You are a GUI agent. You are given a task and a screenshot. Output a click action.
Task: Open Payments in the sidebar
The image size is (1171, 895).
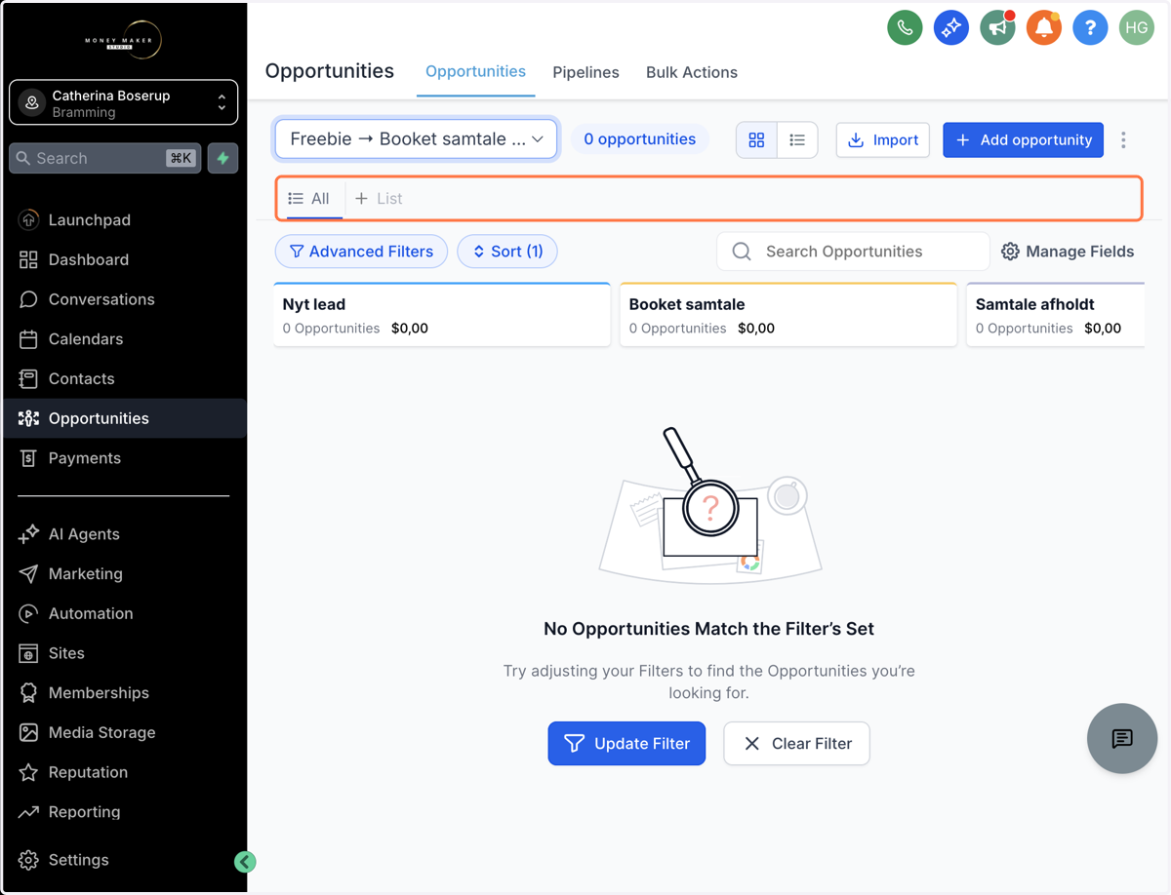pos(123,458)
